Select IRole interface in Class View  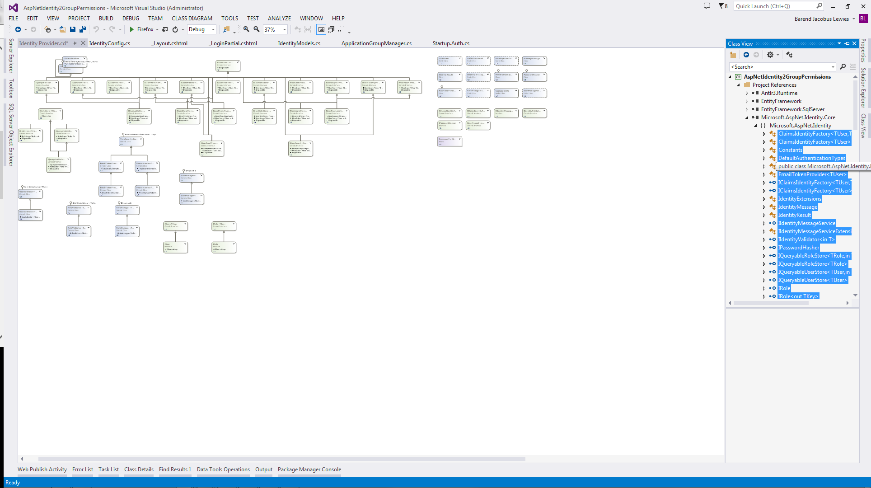tap(784, 288)
